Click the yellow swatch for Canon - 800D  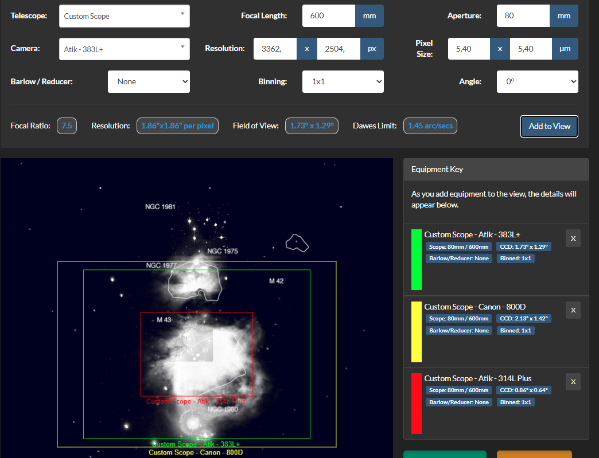tap(417, 332)
